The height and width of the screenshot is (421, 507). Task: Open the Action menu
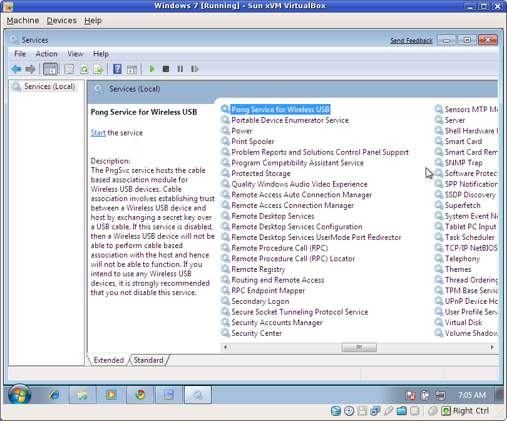(x=46, y=54)
